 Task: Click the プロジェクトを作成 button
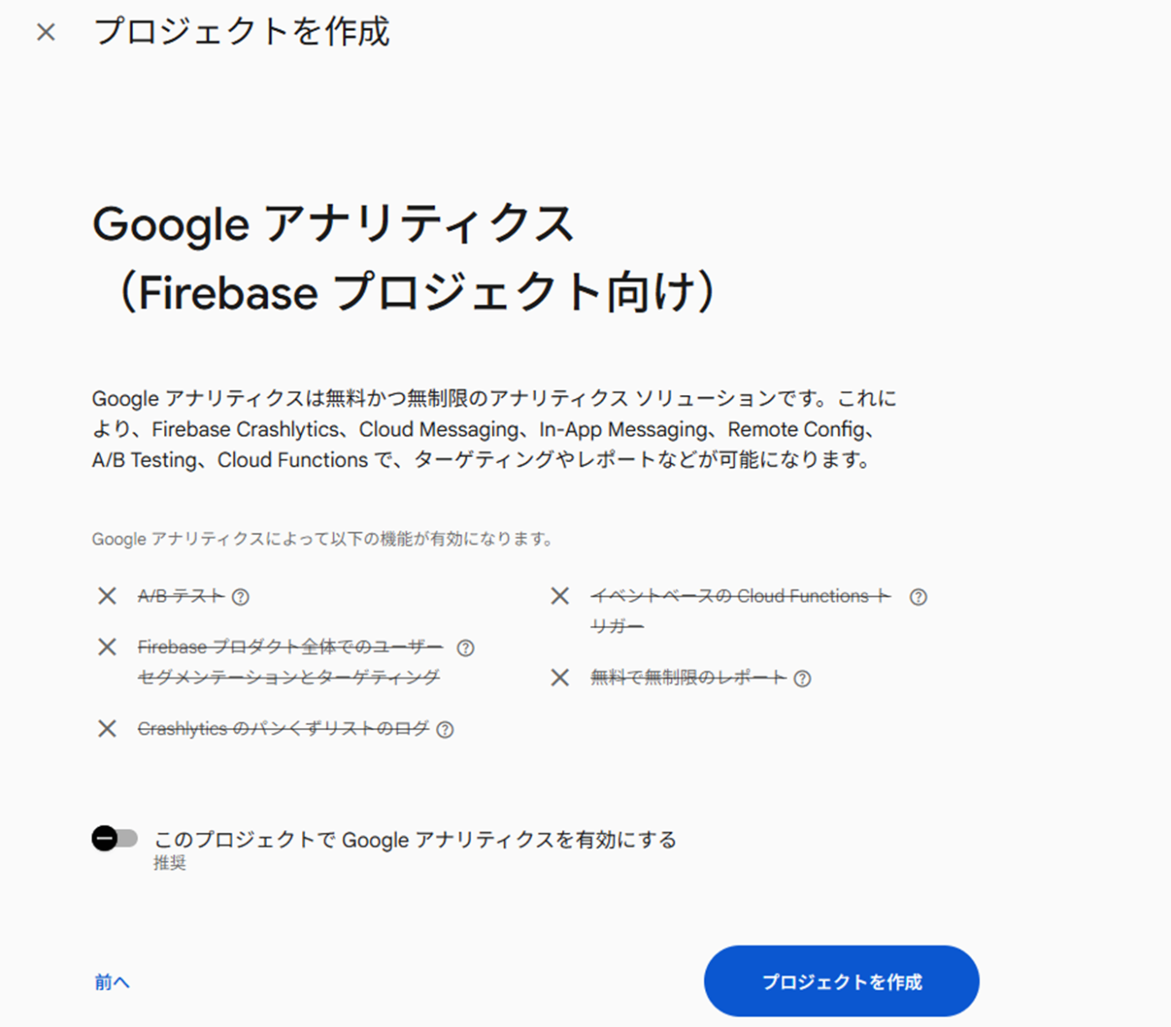841,980
